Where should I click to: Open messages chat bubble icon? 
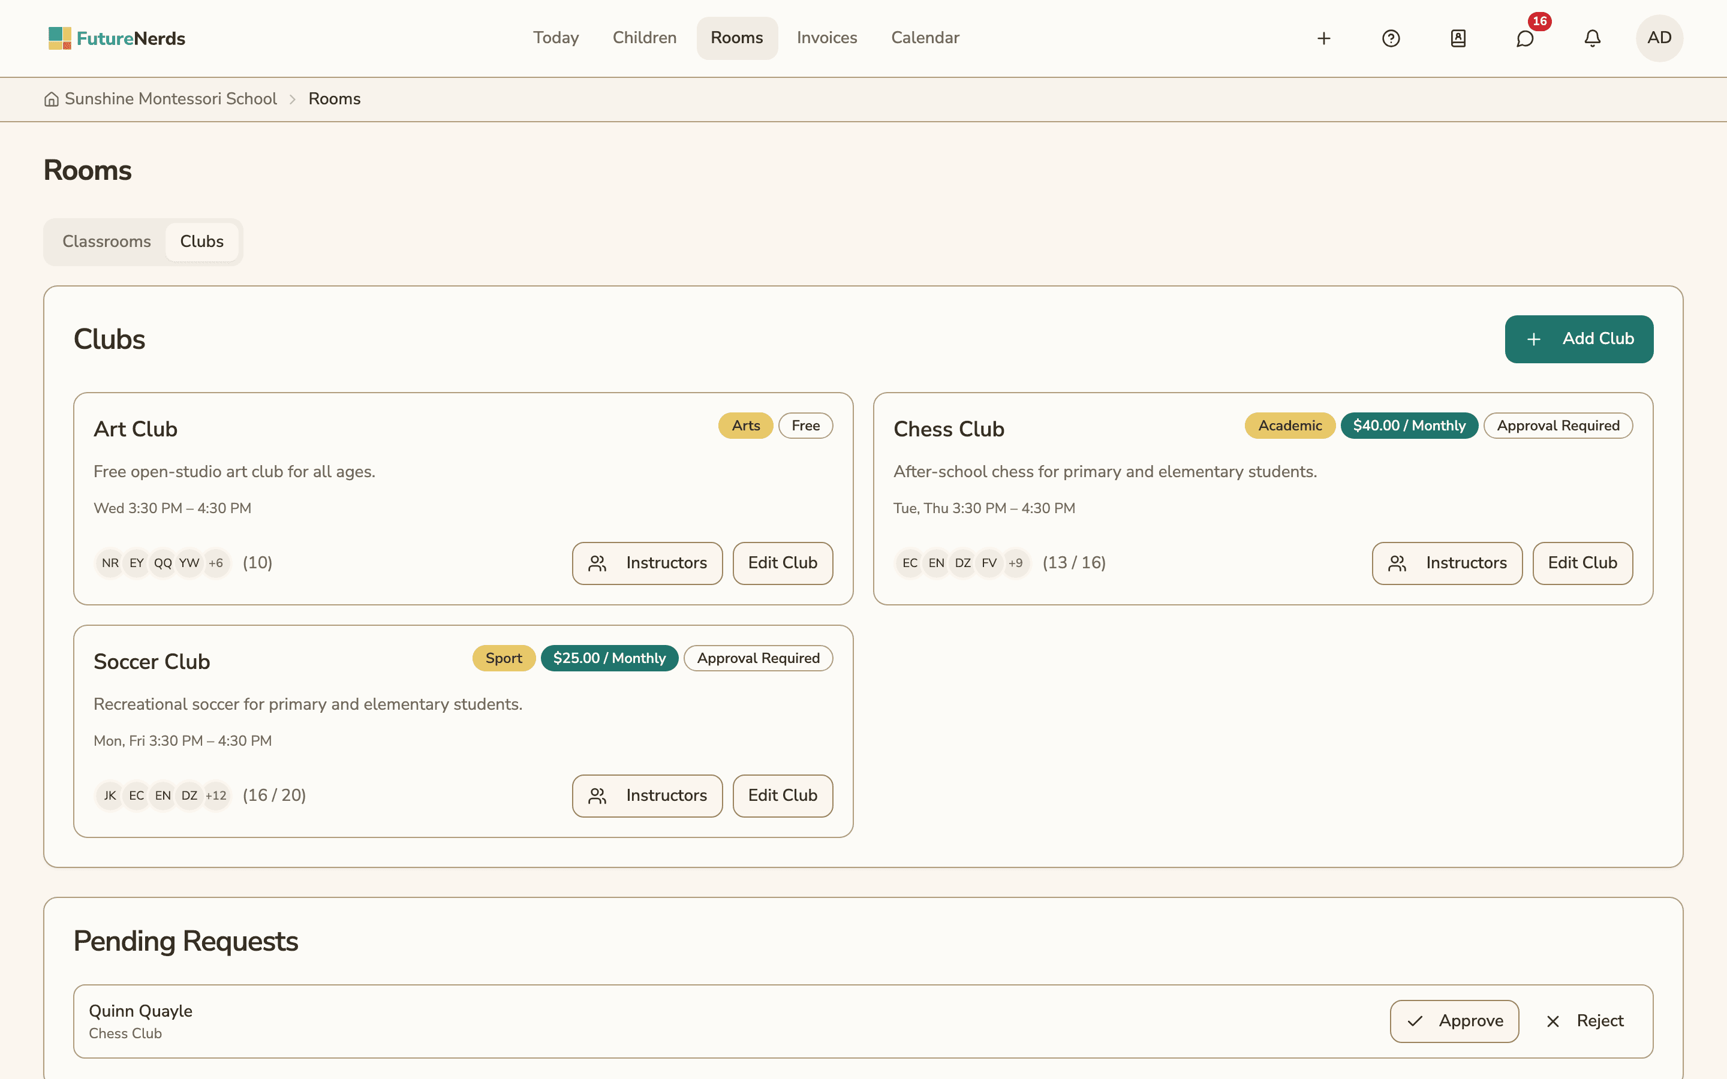1525,38
